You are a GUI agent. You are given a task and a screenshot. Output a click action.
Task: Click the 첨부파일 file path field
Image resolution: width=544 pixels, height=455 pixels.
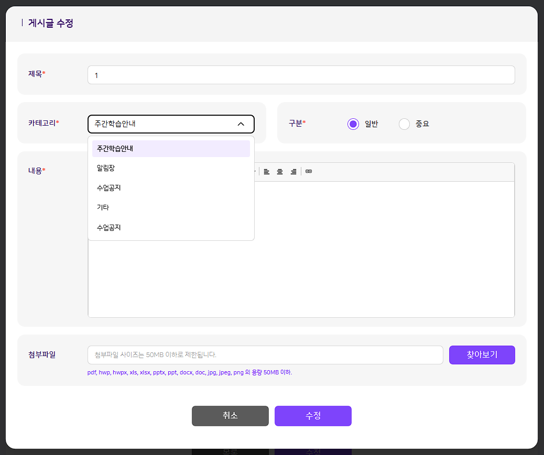pyautogui.click(x=265, y=355)
